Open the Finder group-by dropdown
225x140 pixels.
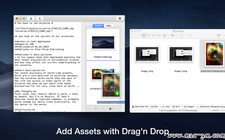coord(165,35)
